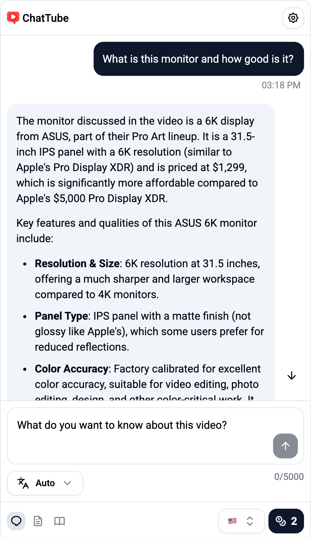This screenshot has width=311, height=552.
Task: Click the credits button showing 2
Action: click(286, 521)
